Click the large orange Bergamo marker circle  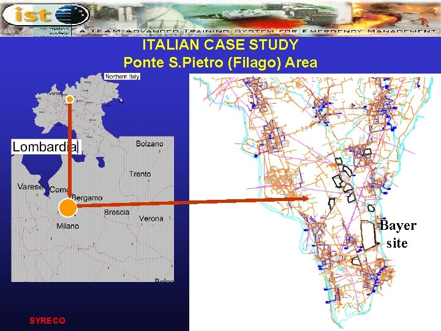(x=68, y=208)
